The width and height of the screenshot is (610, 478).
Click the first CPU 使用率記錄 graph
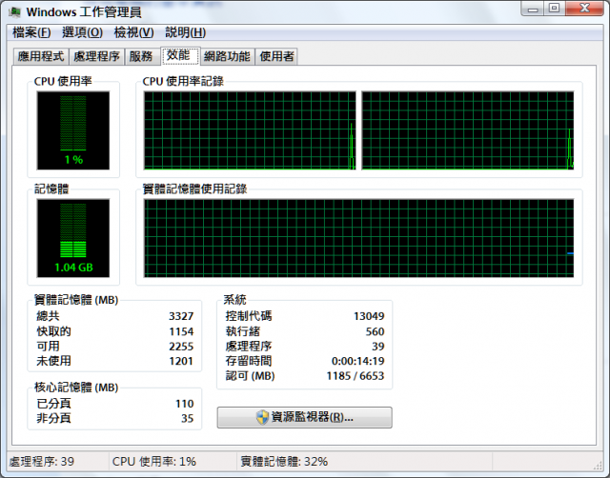click(250, 130)
